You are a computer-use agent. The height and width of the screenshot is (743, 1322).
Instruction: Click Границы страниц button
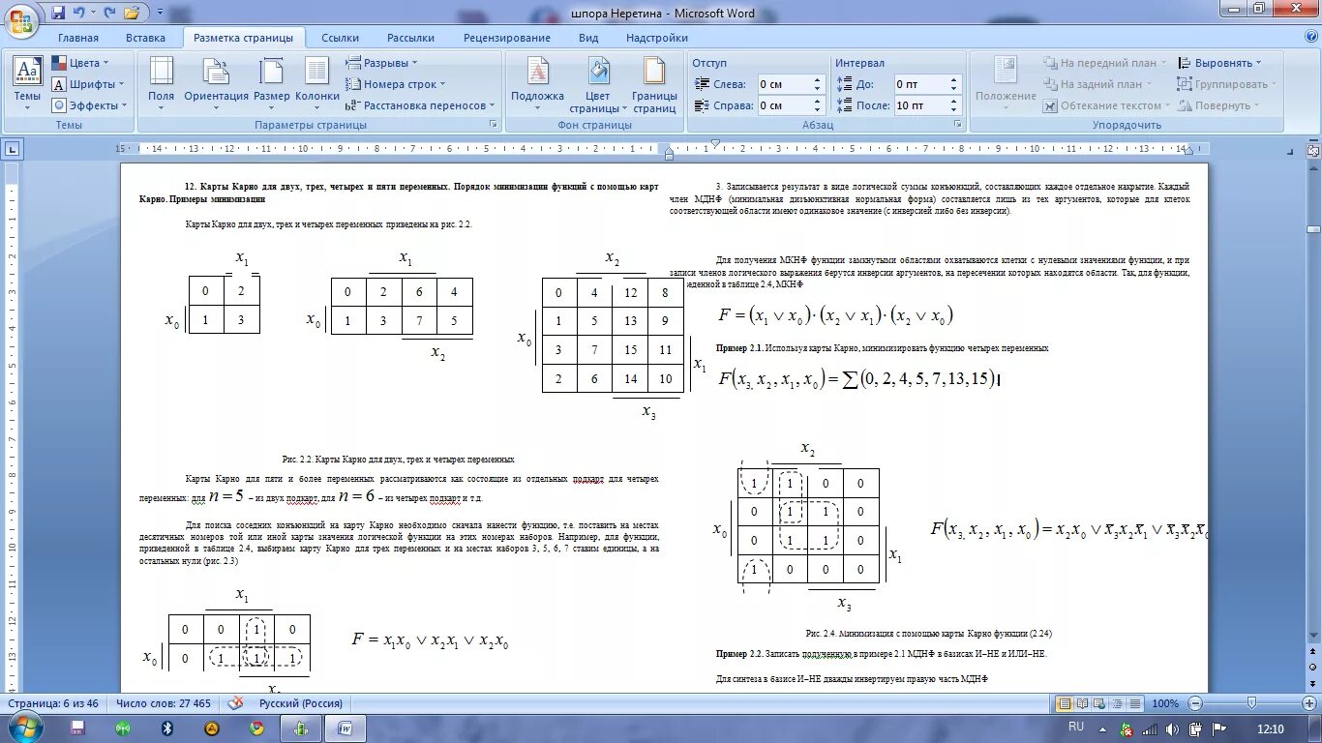(654, 83)
